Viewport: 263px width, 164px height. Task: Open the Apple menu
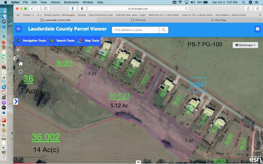pos(6,2)
